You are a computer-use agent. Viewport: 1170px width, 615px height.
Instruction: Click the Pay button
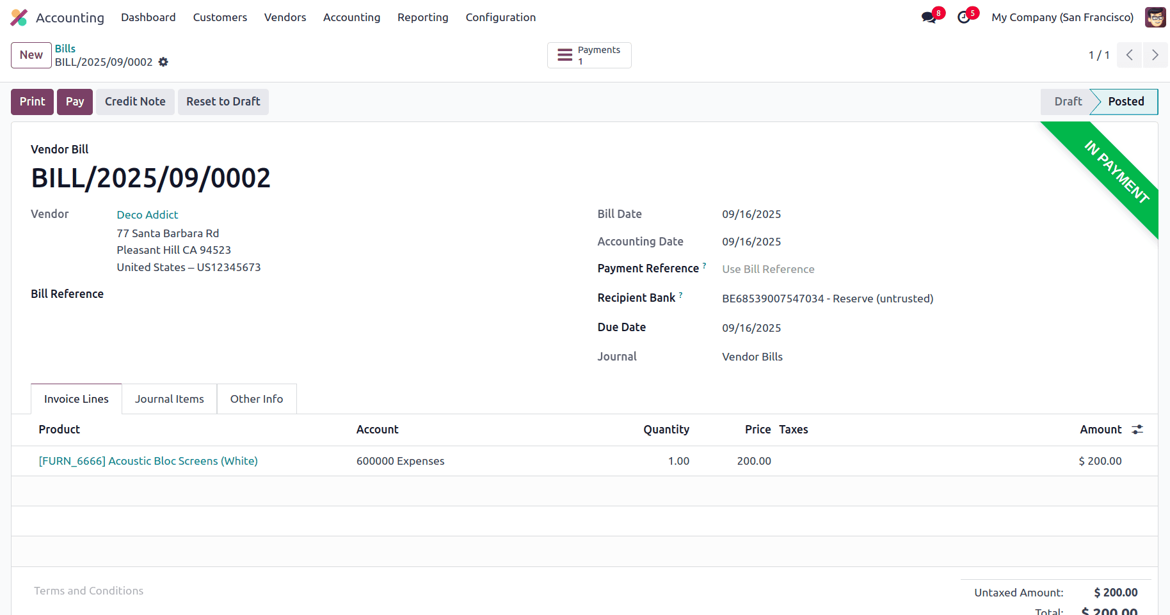point(74,102)
